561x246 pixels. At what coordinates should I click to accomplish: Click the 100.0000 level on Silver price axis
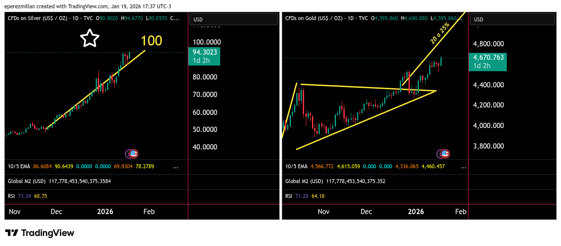[x=207, y=42]
